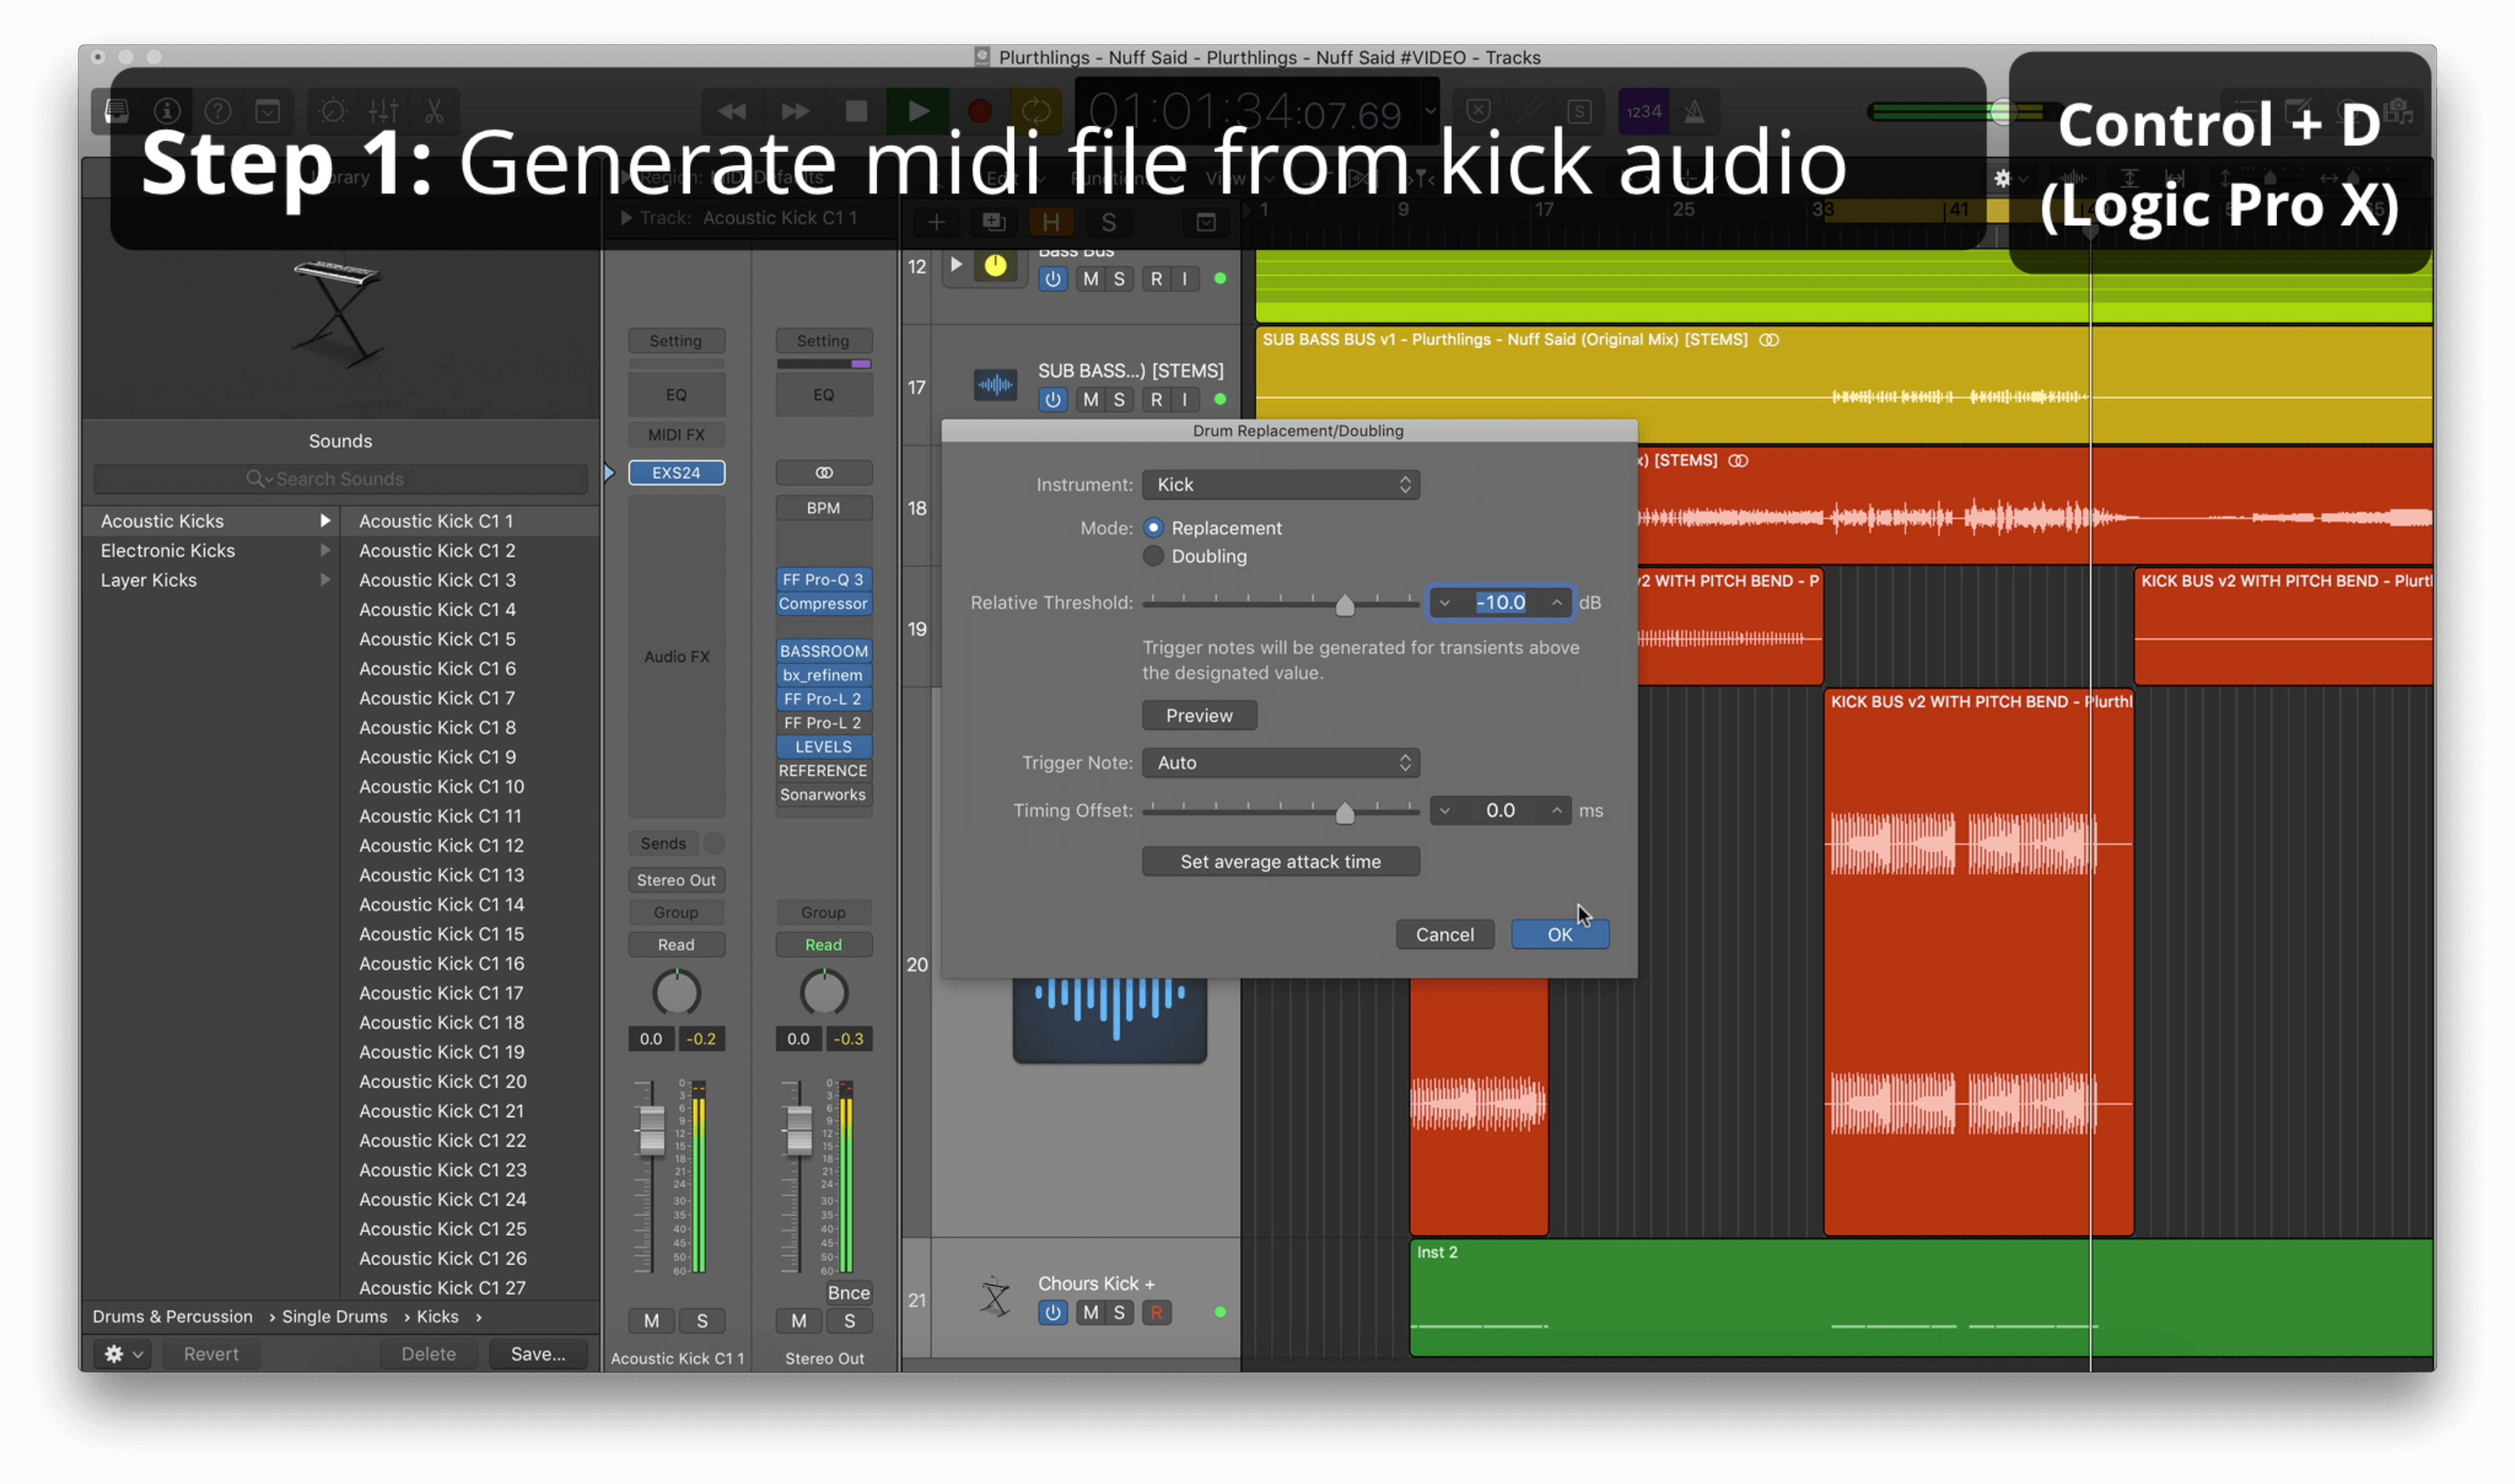Click Timing Offset slider handle

click(1345, 813)
